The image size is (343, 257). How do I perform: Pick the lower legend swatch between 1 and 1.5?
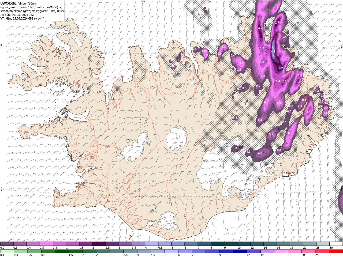62,251
